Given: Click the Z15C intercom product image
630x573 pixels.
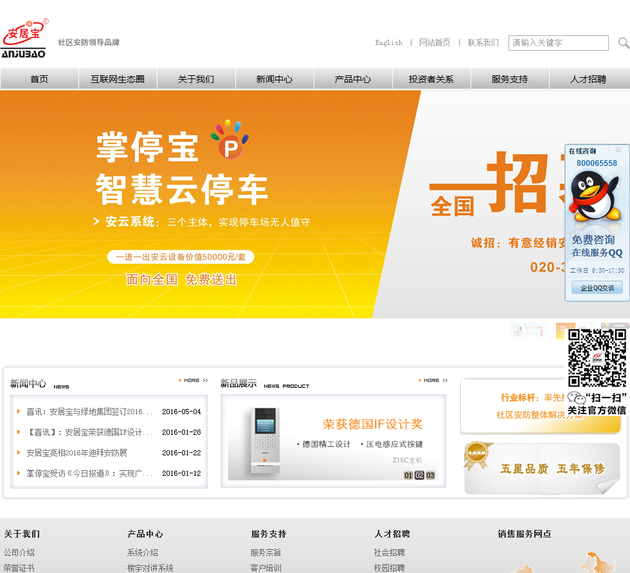Looking at the screenshot, I should pos(265,441).
